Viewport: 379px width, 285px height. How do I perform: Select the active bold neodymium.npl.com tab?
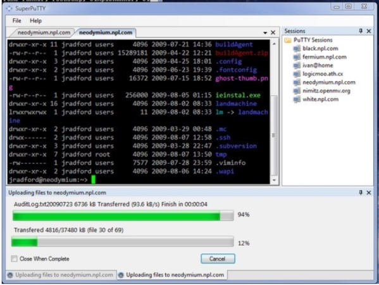106,33
